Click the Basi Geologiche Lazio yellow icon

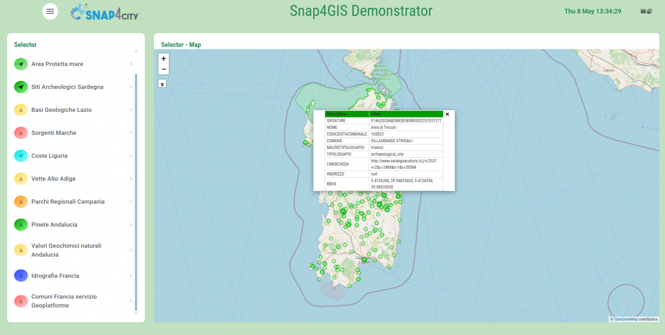coord(21,110)
